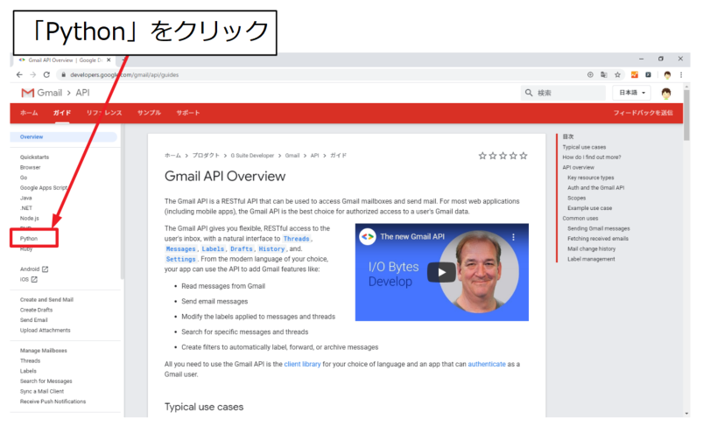The image size is (703, 433).
Task: Open the Chrome three-dot menu
Action: tap(680, 75)
